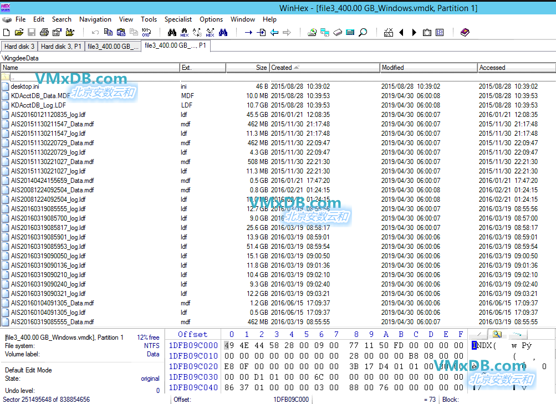
Task: Sort the file list by the Name column
Action: [90, 68]
